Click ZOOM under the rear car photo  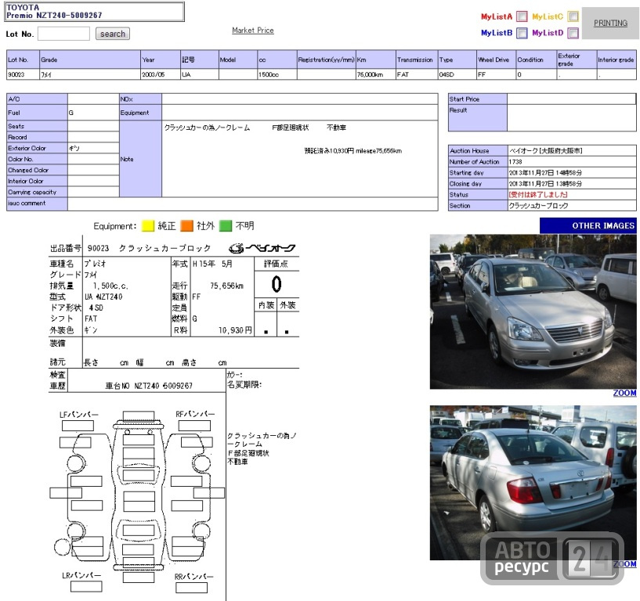click(x=624, y=564)
